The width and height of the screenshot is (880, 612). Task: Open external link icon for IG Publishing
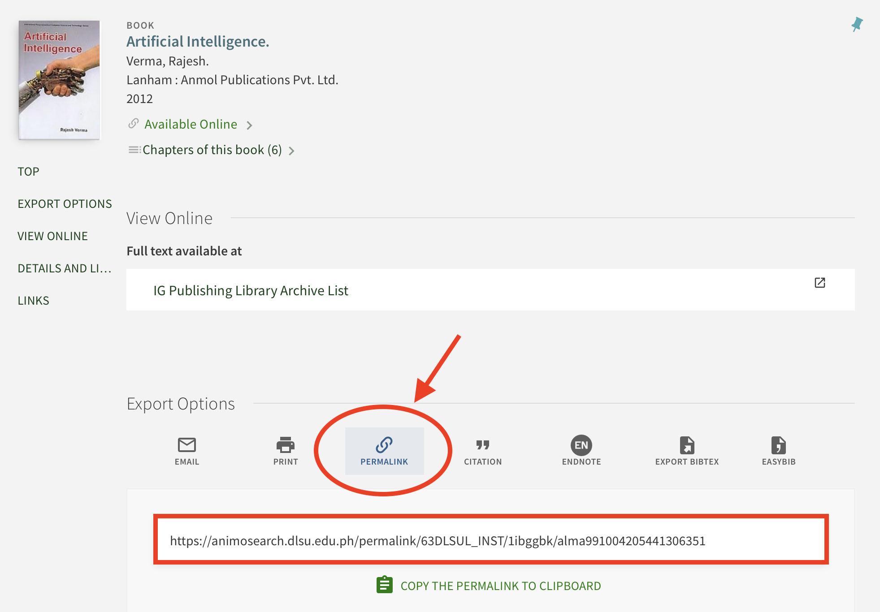(819, 283)
